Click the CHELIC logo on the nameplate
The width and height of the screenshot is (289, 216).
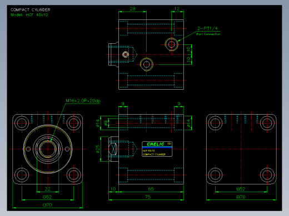(156, 144)
